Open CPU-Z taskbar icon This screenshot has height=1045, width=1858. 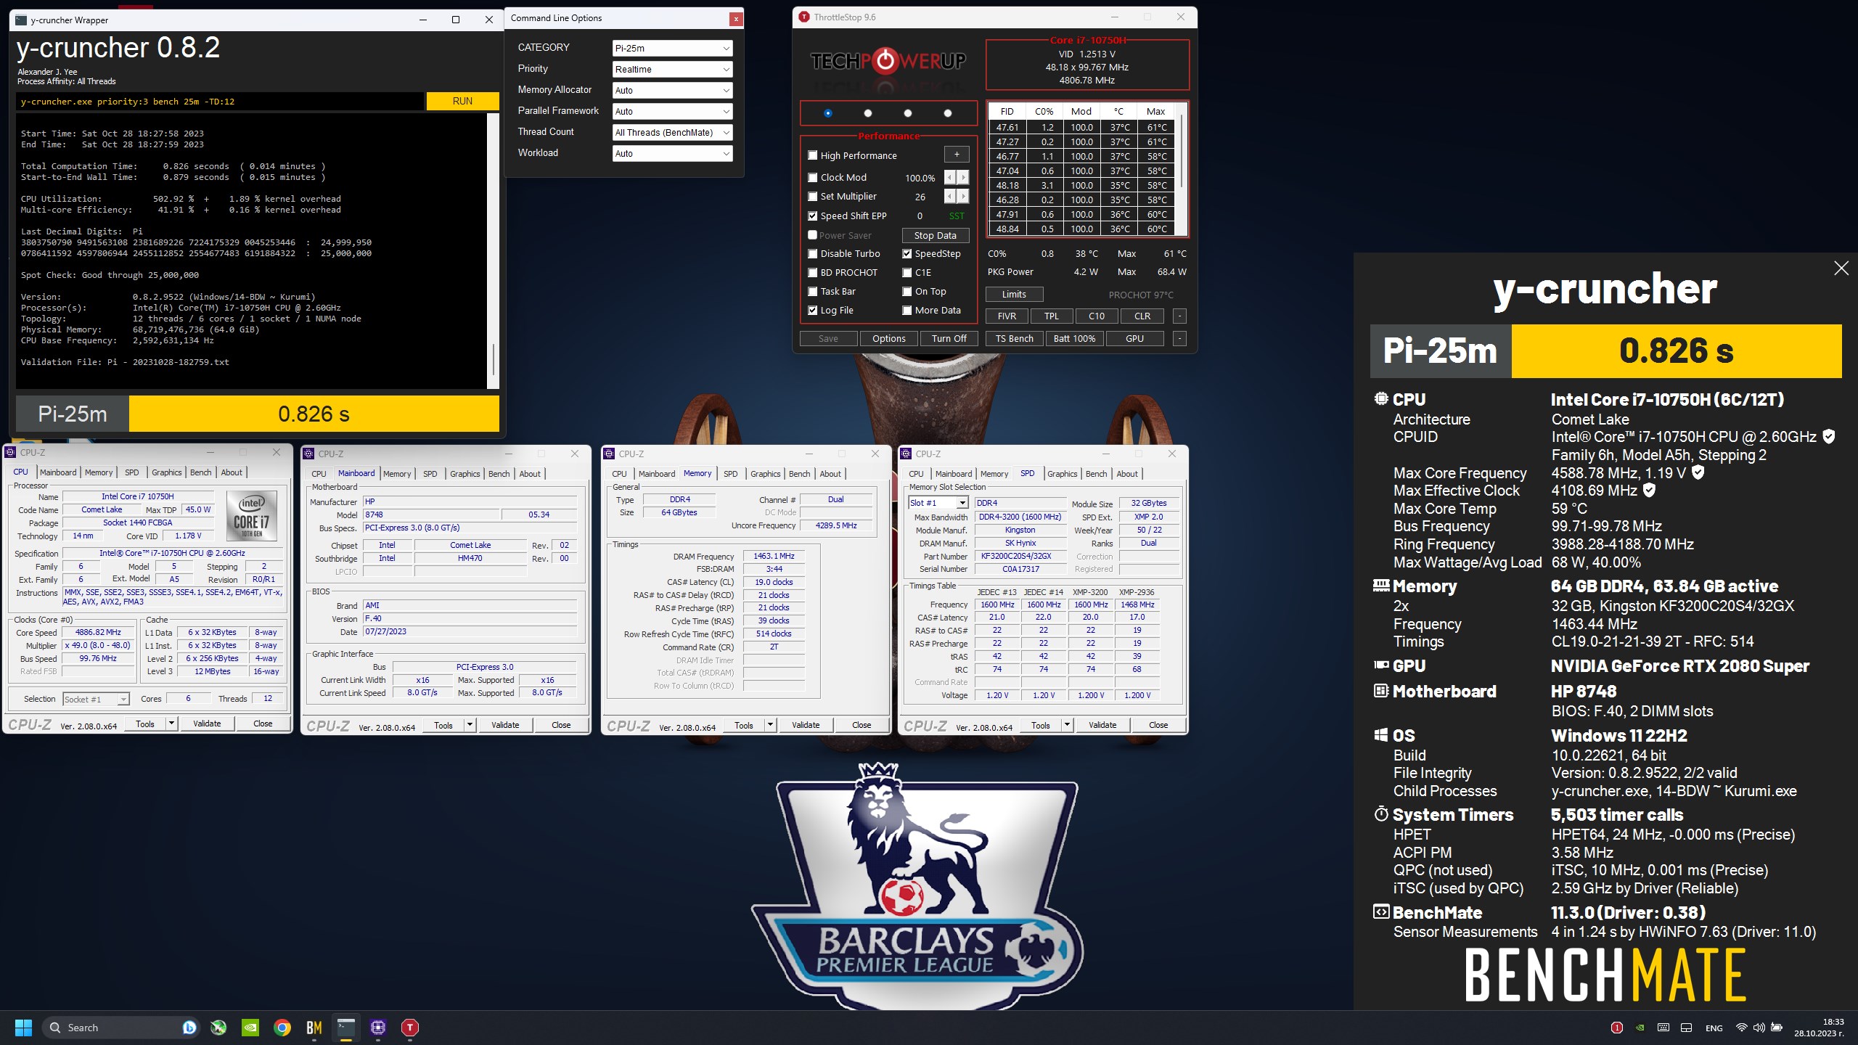378,1028
